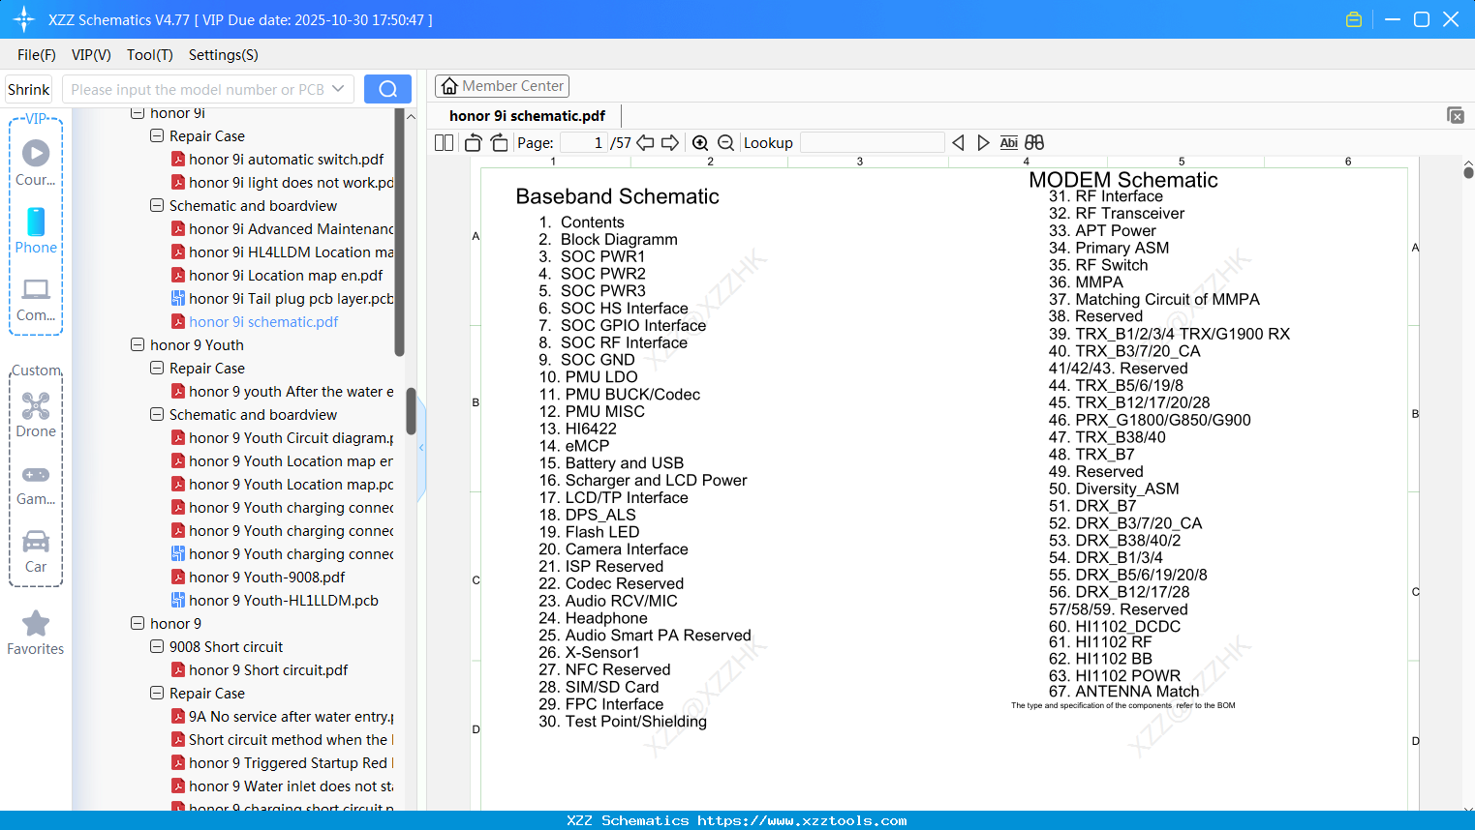Viewport: 1475px width, 830px height.
Task: Open Member Center
Action: point(502,86)
